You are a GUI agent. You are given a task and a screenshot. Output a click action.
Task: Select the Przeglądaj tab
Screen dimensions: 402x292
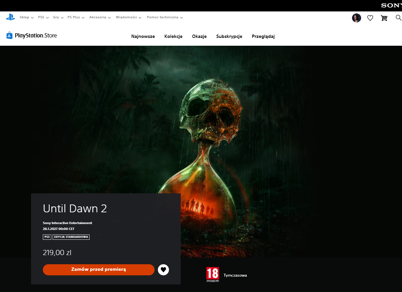[263, 36]
